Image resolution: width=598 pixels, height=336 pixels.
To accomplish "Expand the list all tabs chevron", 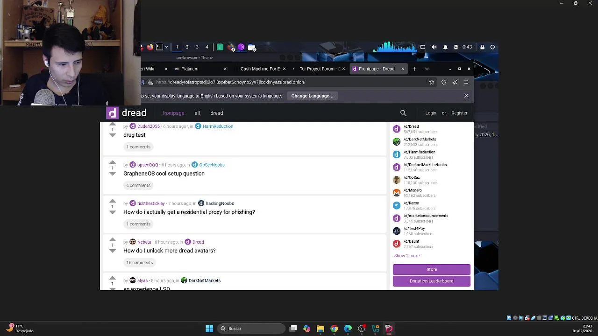I will click(x=427, y=69).
